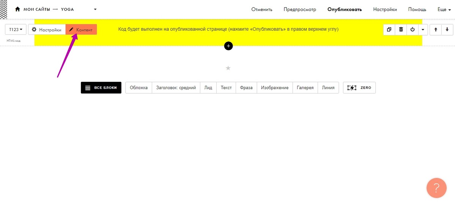
Task: Move the block down with the down arrow
Action: [x=447, y=29]
